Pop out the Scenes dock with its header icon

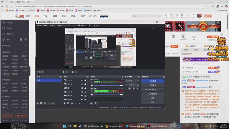pyautogui.click(x=60, y=77)
